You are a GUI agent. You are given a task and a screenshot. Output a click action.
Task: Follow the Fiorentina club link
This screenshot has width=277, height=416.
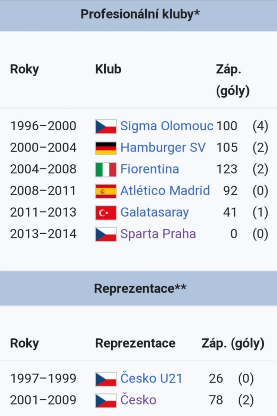[x=150, y=169]
